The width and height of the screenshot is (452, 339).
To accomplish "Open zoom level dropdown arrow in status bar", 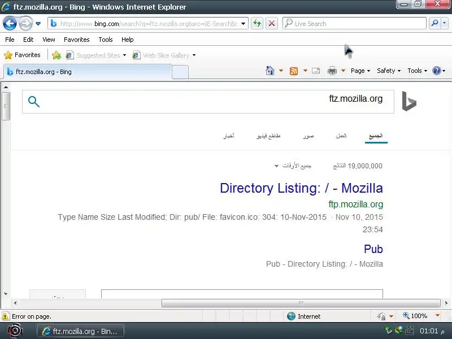I will (x=437, y=316).
